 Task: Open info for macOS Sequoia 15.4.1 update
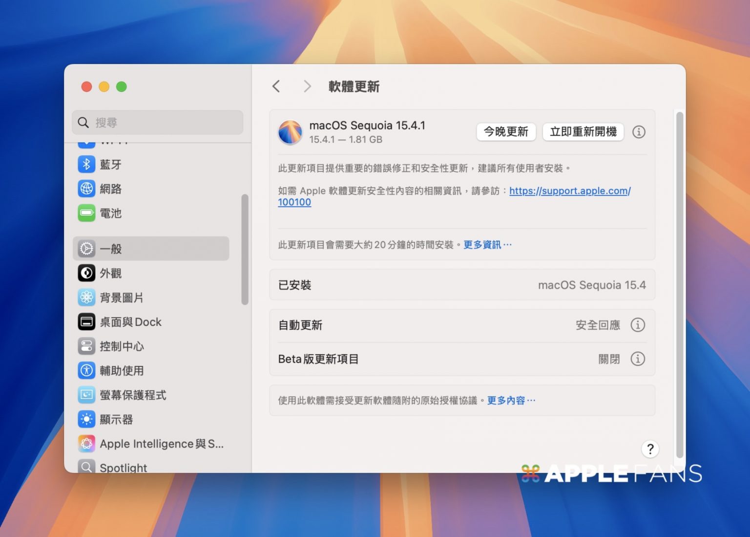[x=639, y=132]
